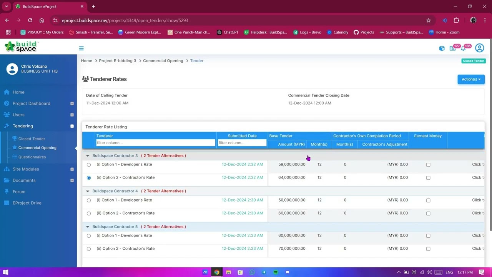Open the user profile avatar icon
492x277 pixels.
coord(479,48)
